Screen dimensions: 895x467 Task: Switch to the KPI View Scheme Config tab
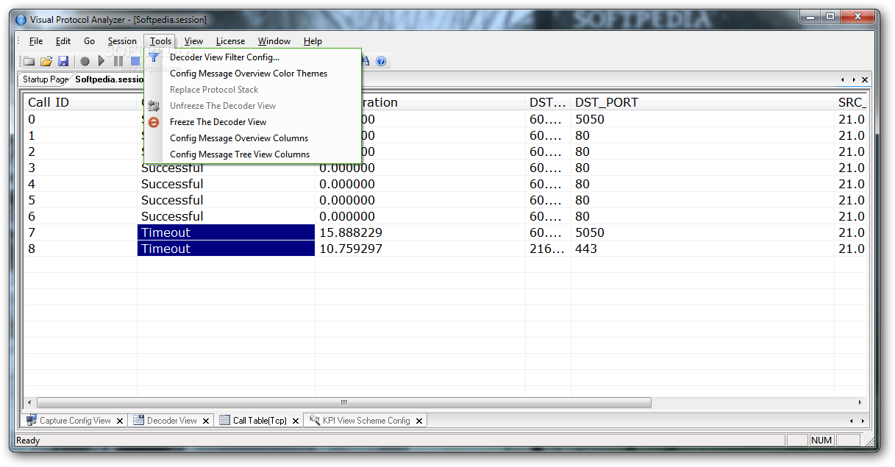(x=366, y=421)
